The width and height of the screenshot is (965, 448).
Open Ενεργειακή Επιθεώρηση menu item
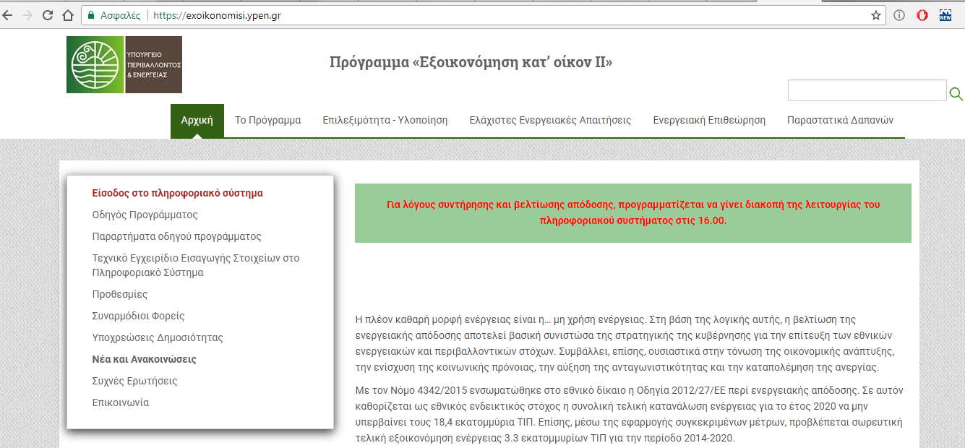click(709, 121)
